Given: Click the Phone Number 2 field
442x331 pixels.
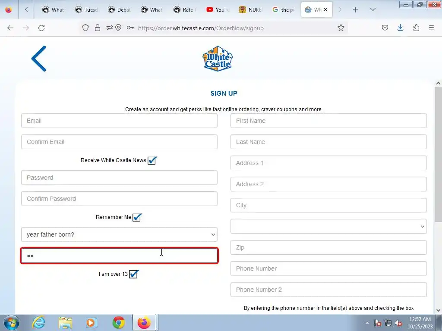Looking at the screenshot, I should [x=328, y=290].
